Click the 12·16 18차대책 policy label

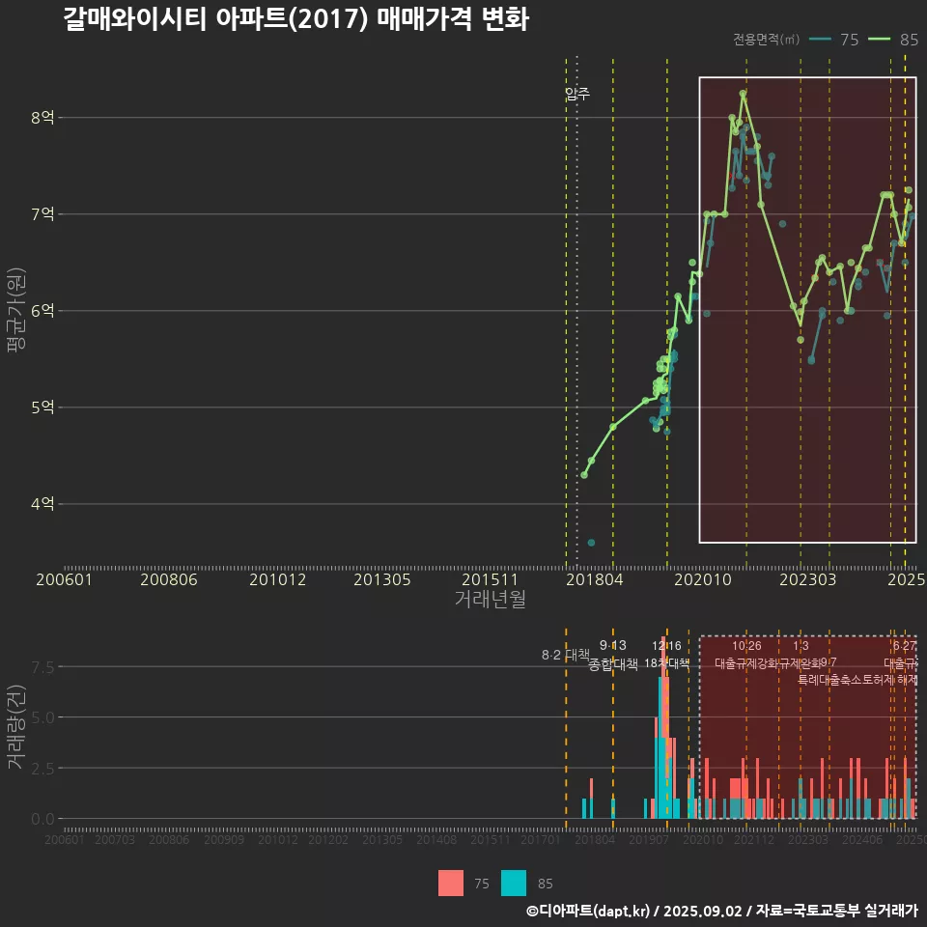[x=667, y=655]
